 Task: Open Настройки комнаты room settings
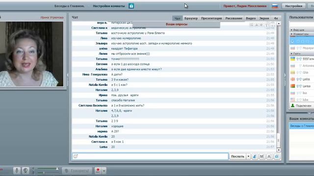point(109,6)
